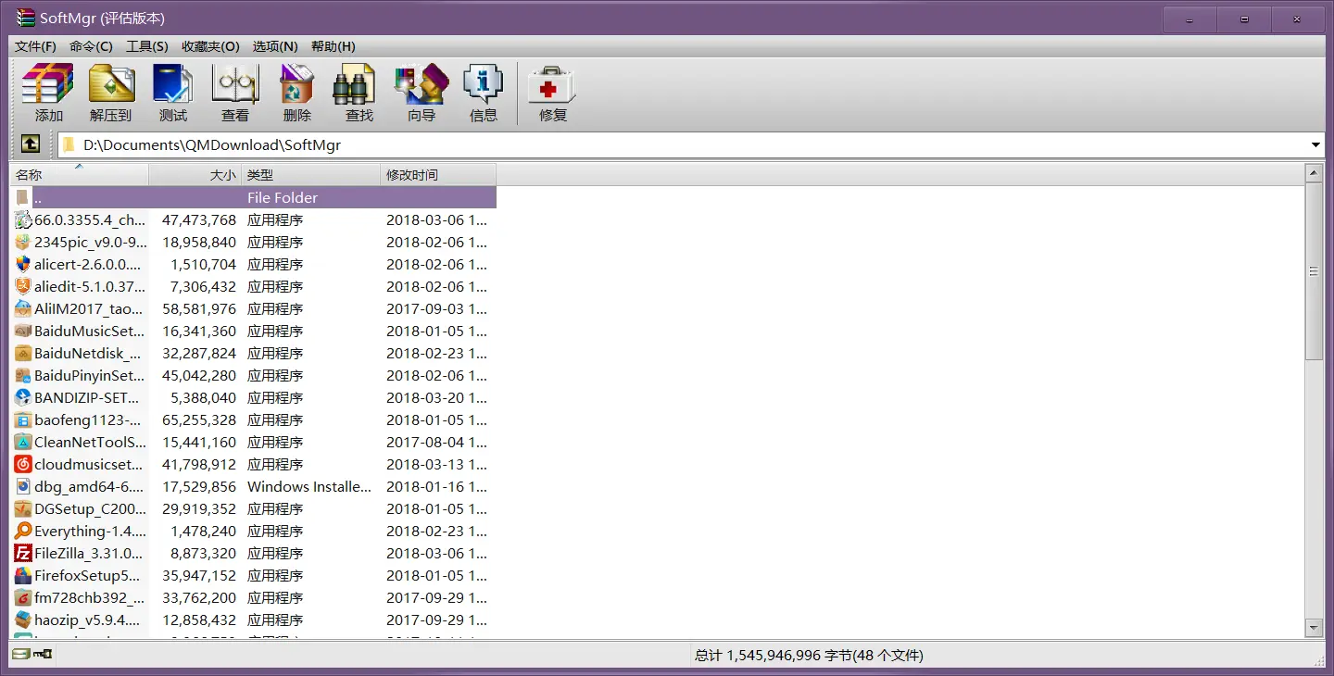The height and width of the screenshot is (676, 1334).
Task: Click the BaiduNetdisk_ file icon
Action: click(x=23, y=353)
